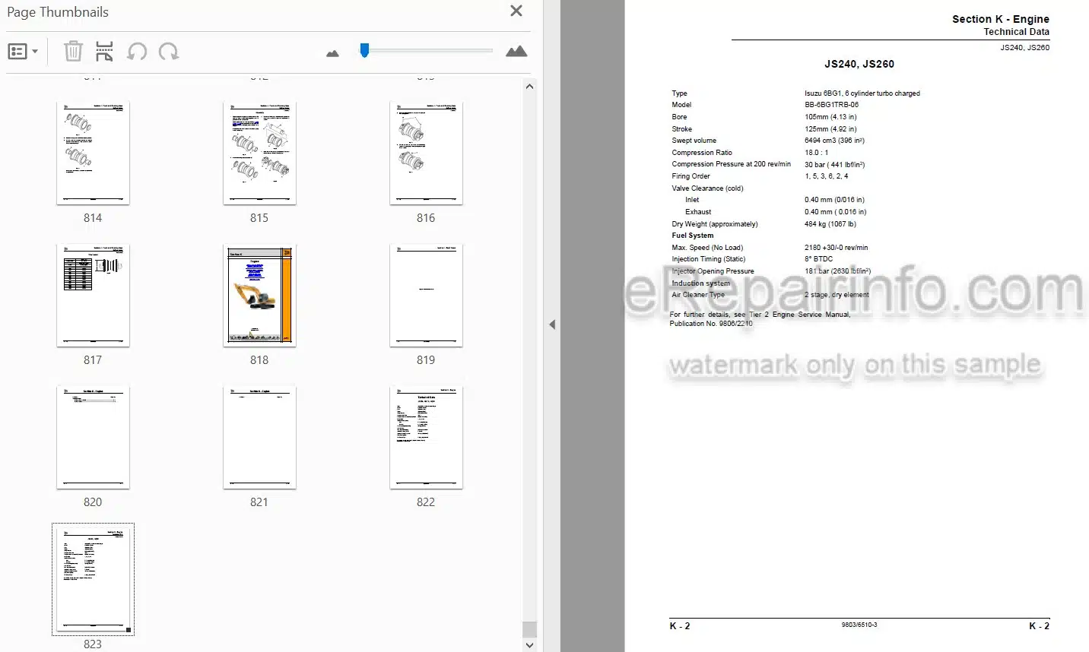The width and height of the screenshot is (1089, 652).
Task: Click model value 'BB-6BG1TRB-06'
Action: [x=831, y=105]
